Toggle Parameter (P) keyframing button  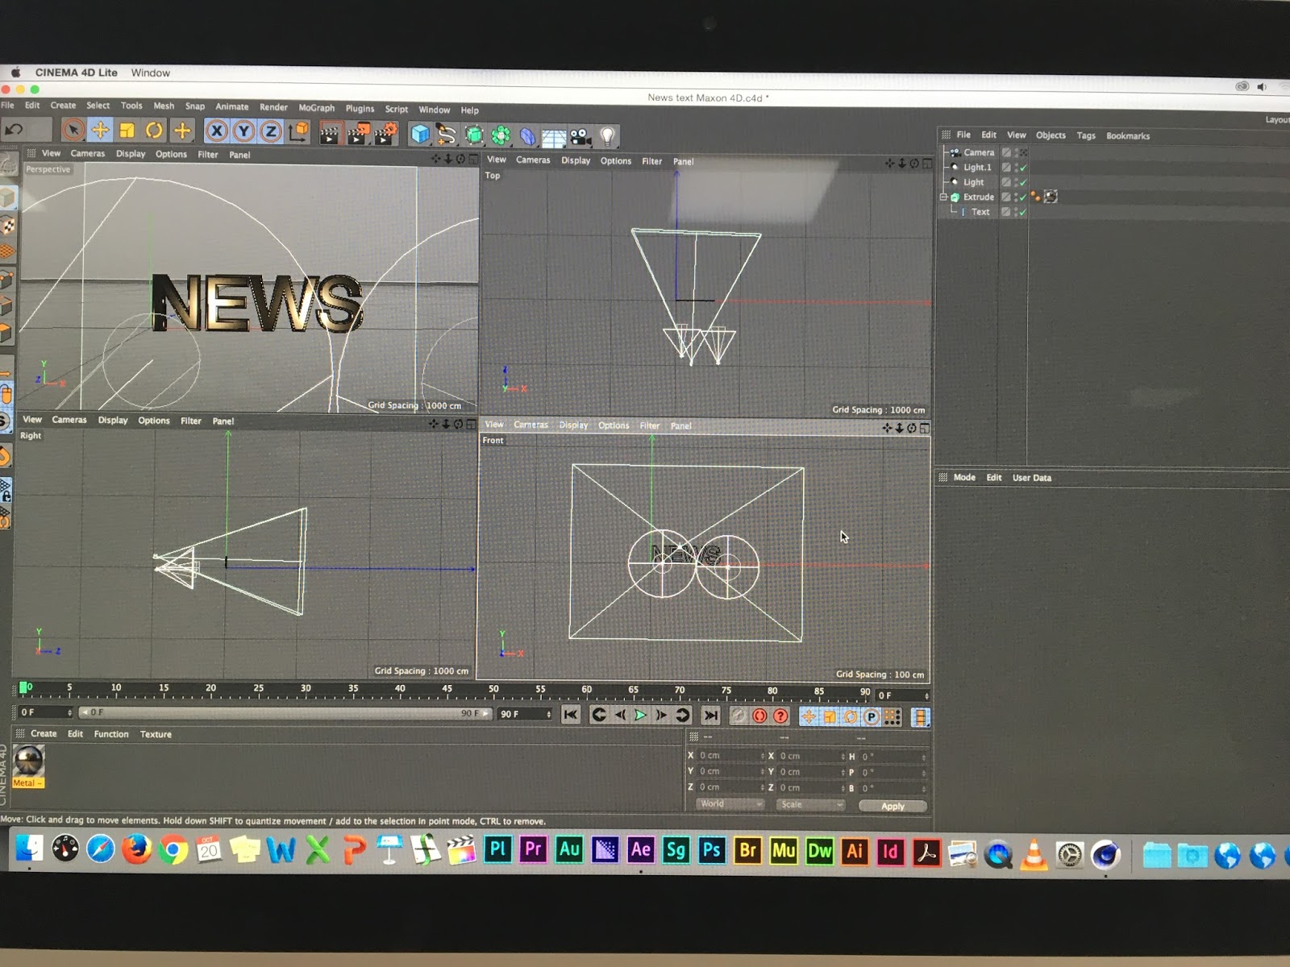tap(872, 717)
